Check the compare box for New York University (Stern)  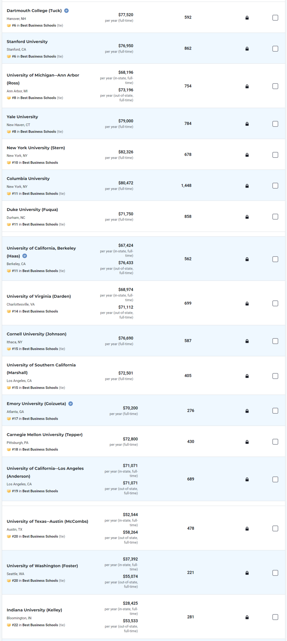coord(275,155)
